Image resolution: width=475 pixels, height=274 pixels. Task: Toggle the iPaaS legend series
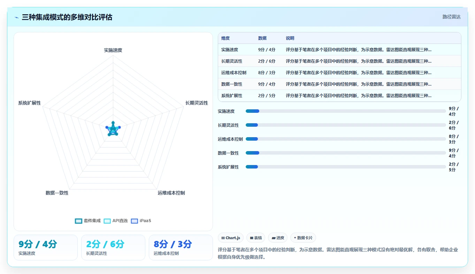tap(141, 221)
